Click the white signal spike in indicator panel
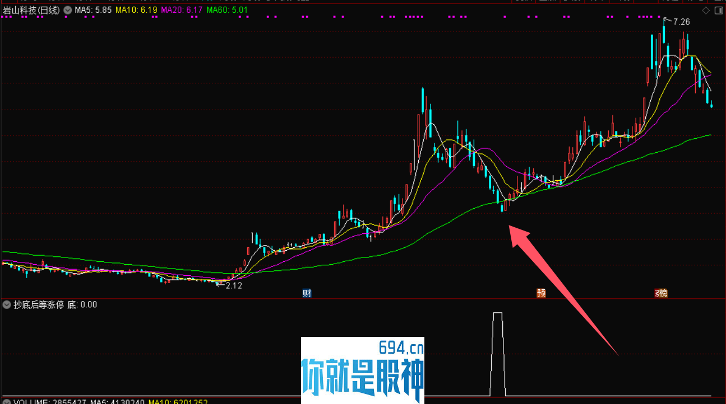 (x=497, y=354)
